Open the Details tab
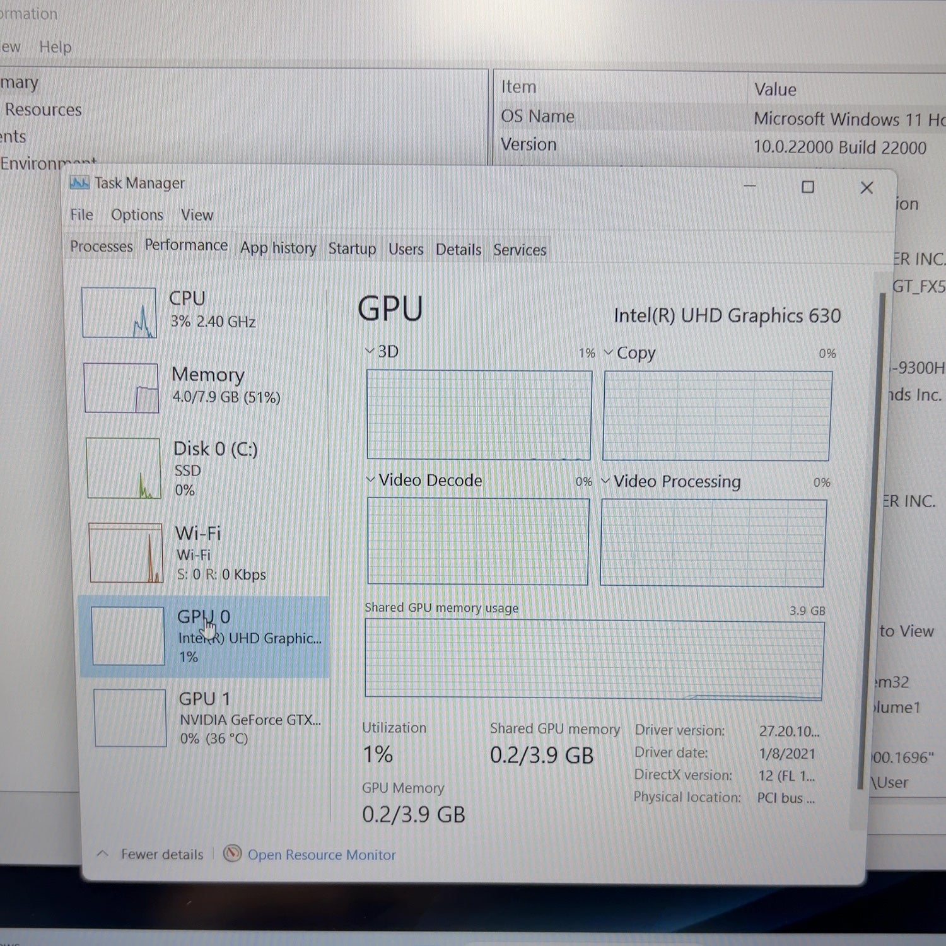The image size is (946, 946). (458, 250)
